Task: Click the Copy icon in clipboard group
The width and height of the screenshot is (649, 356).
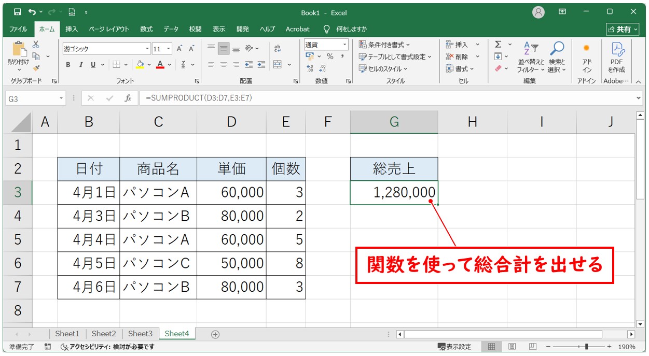Action: tap(36, 56)
